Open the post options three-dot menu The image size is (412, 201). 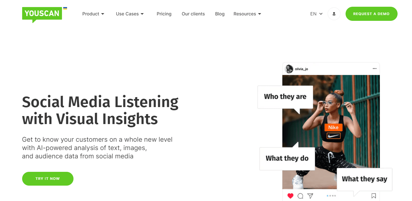point(374,68)
